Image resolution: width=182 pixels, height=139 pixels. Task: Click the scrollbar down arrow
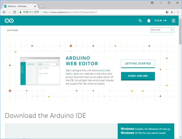pos(180,137)
